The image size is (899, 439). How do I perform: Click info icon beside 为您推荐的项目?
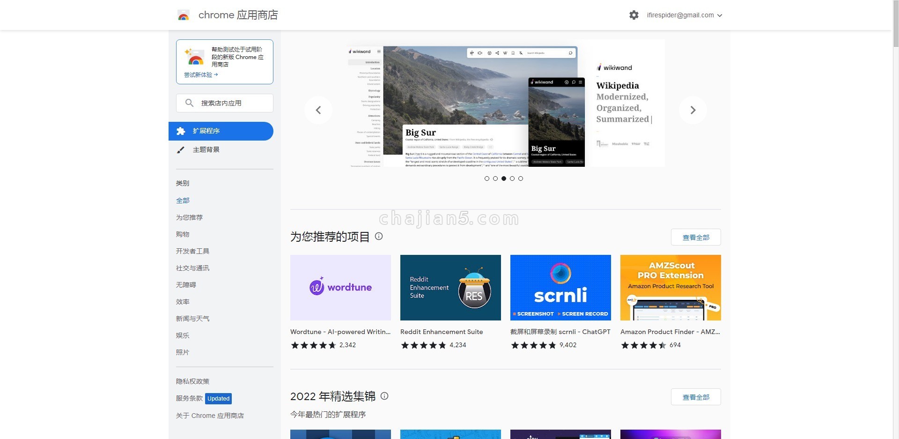379,236
